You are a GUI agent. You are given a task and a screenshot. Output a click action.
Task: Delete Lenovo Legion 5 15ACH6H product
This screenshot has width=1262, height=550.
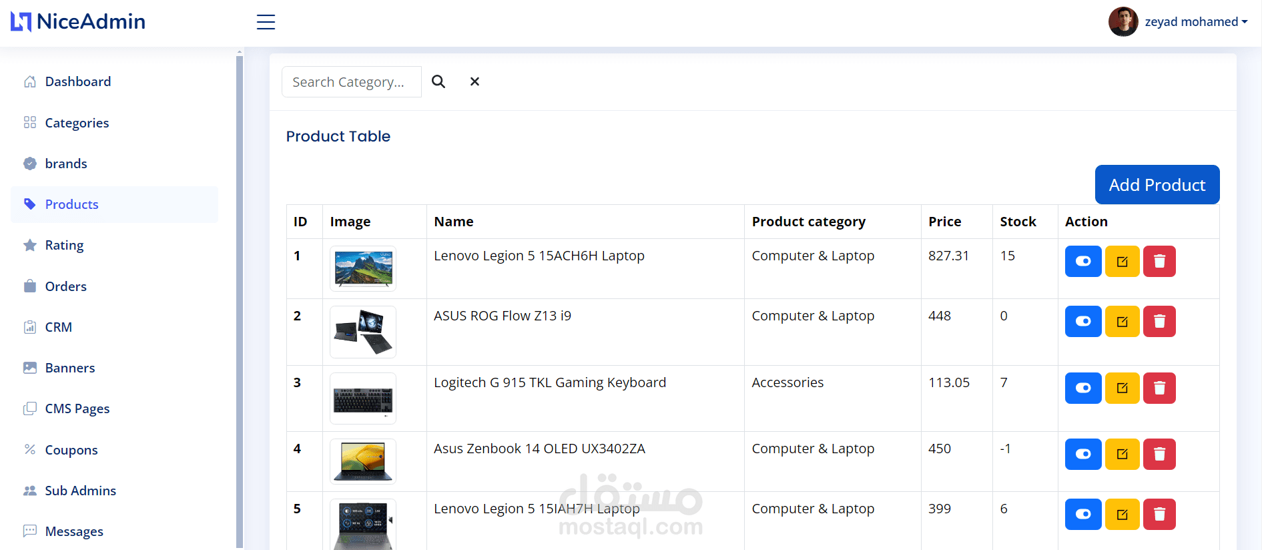pyautogui.click(x=1159, y=261)
